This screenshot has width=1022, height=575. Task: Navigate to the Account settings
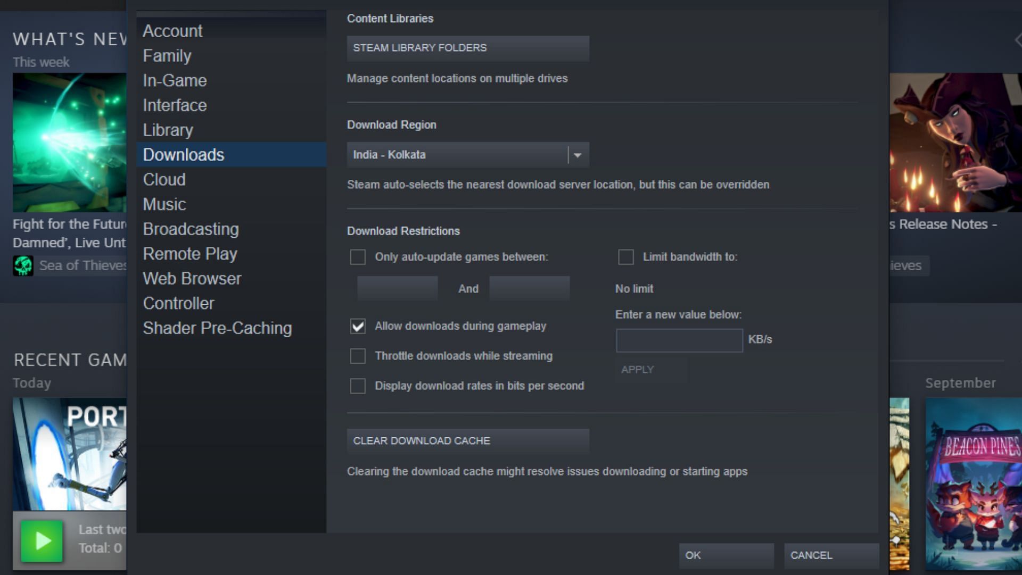[172, 31]
